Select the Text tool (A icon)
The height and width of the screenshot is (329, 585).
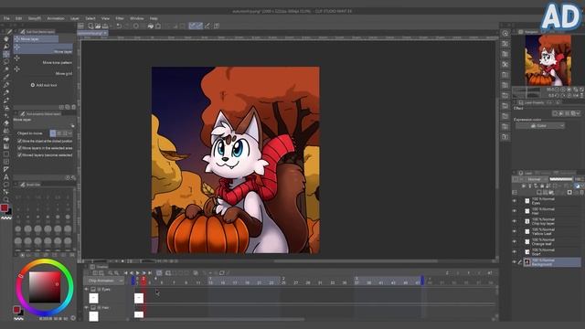[x=6, y=177]
